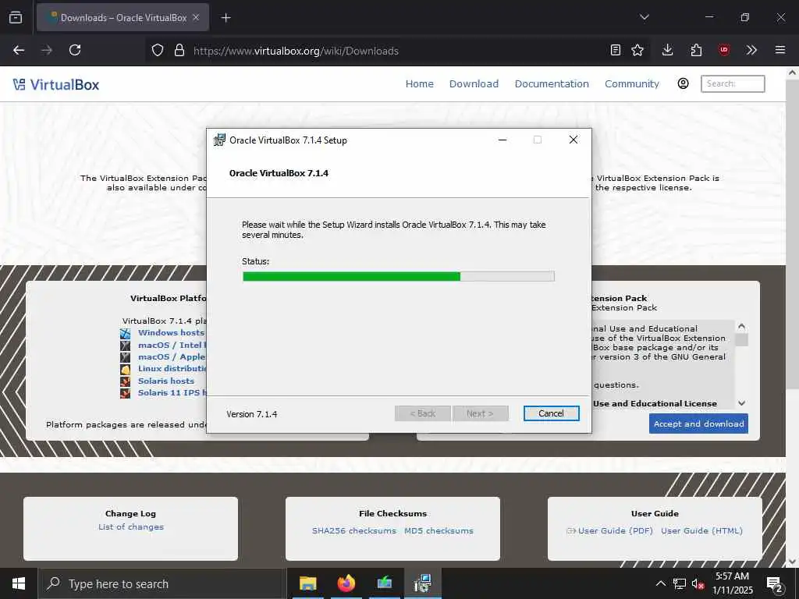Open the macOS / Intel hosts link
Screen dimensions: 799x599
(172, 345)
